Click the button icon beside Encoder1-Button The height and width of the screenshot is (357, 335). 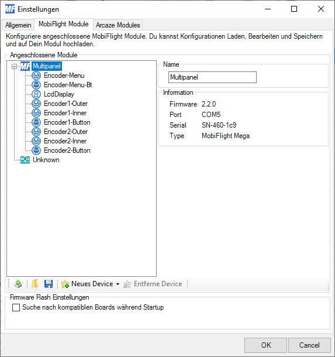(36, 122)
